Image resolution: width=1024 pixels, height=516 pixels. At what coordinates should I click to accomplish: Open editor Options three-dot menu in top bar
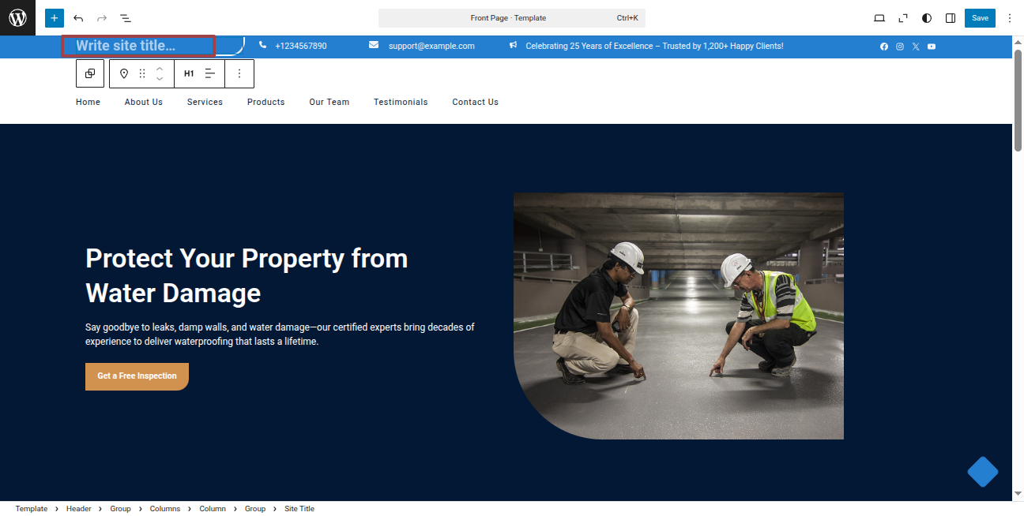click(1009, 18)
